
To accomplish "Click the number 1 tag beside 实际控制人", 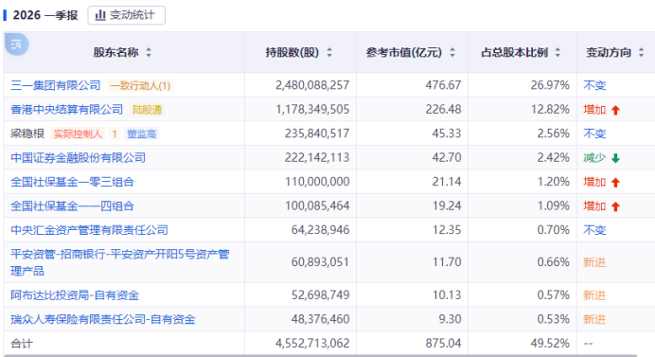I will [x=114, y=134].
